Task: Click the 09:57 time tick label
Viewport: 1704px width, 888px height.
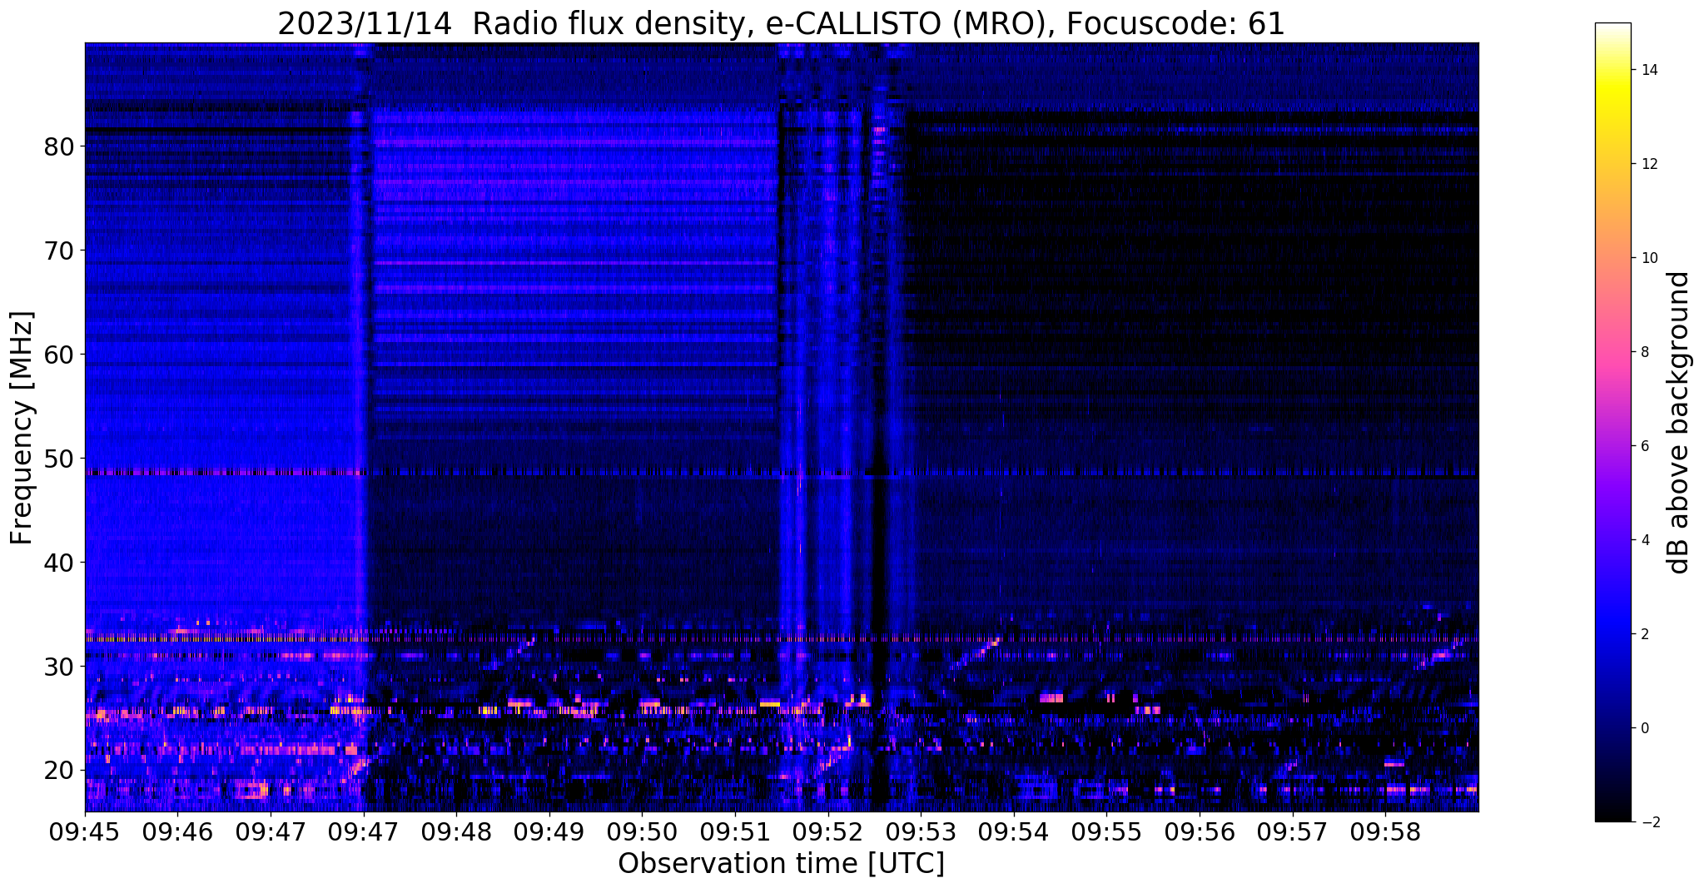Action: pos(1292,833)
